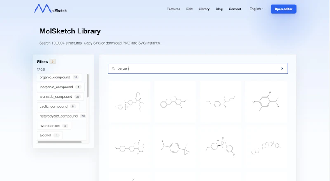Toggle the hydrocarbon tag filter
This screenshot has width=330, height=181.
[x=54, y=126]
